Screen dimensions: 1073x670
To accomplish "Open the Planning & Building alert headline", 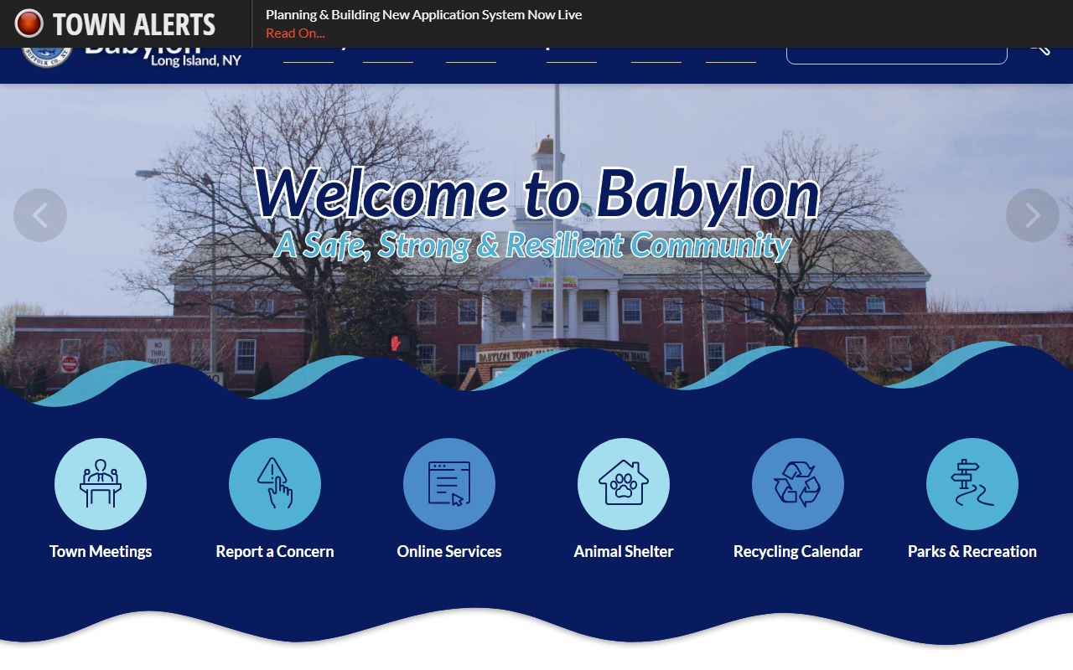I will tap(423, 14).
